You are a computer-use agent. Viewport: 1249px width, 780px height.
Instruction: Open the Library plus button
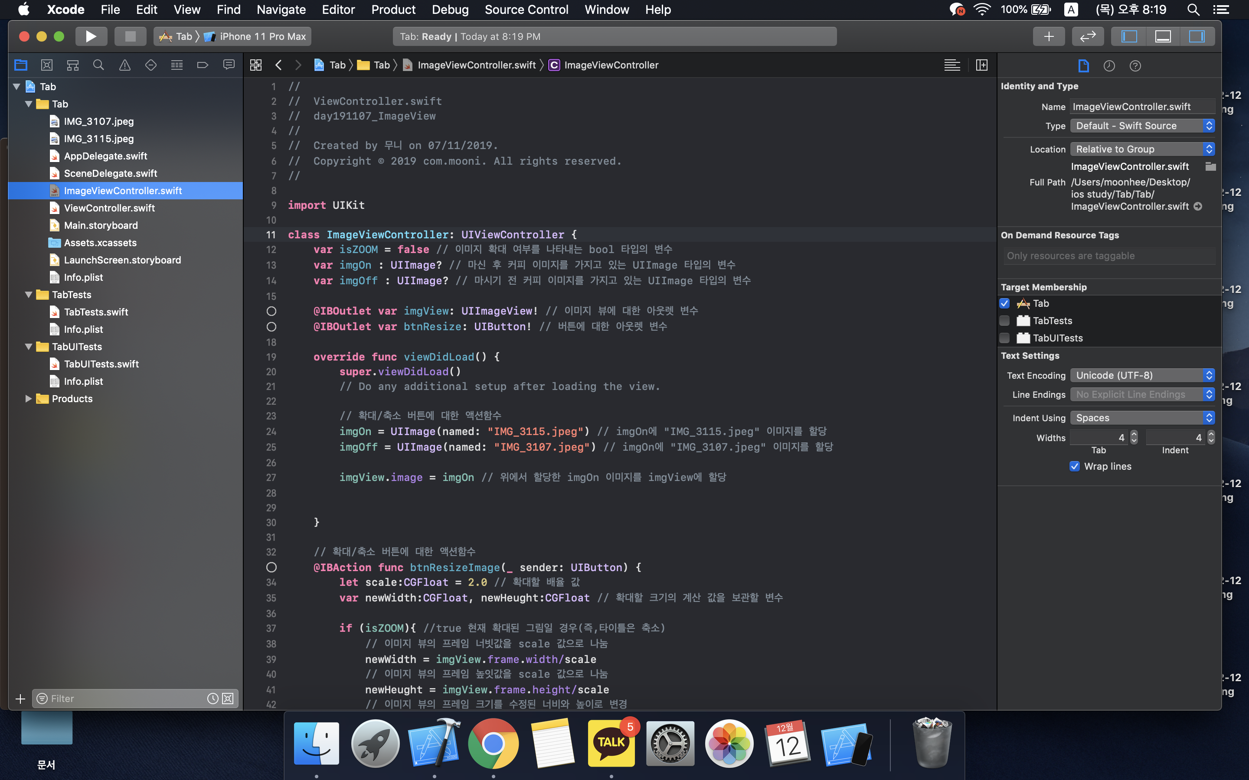tap(1048, 37)
